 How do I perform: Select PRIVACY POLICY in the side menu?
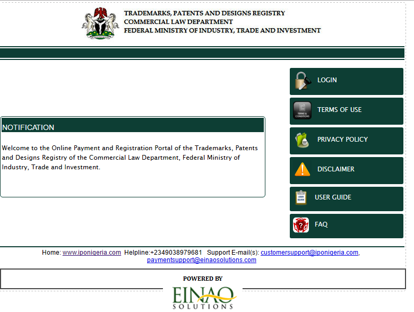point(342,140)
